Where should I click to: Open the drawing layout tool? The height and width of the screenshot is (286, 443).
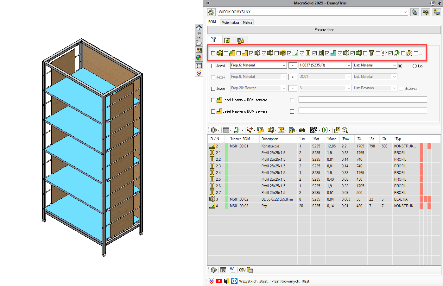tap(282, 130)
